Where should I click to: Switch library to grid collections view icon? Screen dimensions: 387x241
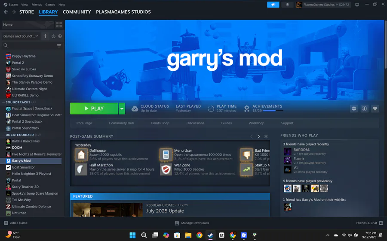pos(59,24)
